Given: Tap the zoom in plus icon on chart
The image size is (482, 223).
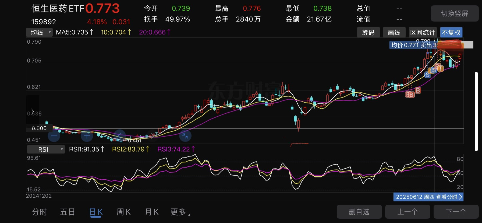Looking at the screenshot, I should coord(87,136).
